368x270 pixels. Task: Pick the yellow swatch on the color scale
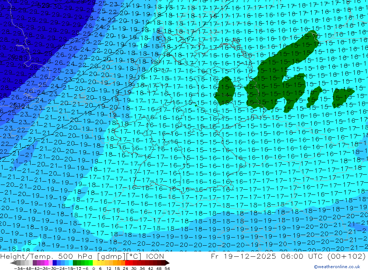click(x=96, y=263)
